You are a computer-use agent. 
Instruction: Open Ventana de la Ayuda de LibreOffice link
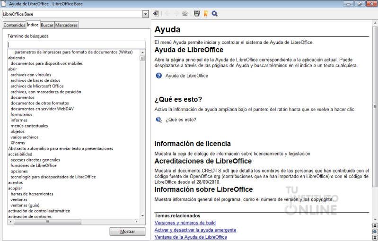click(x=191, y=237)
